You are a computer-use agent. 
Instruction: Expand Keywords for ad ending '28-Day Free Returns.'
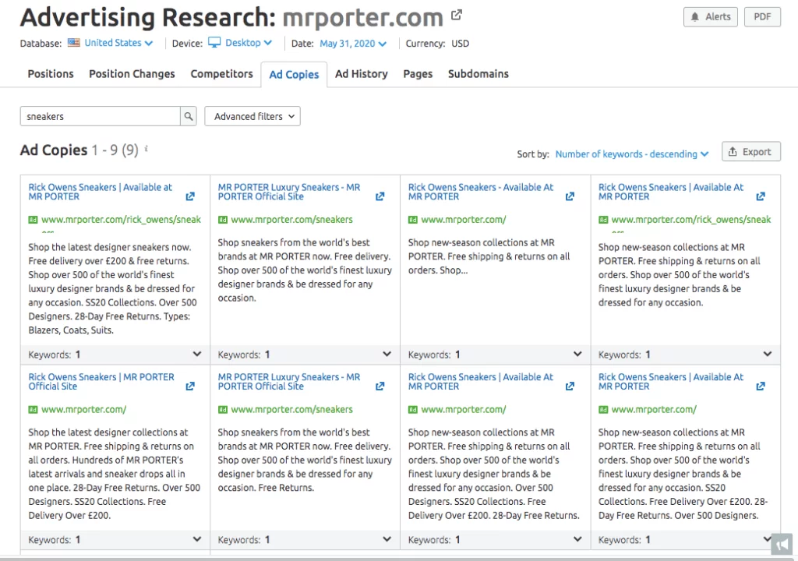tap(577, 539)
